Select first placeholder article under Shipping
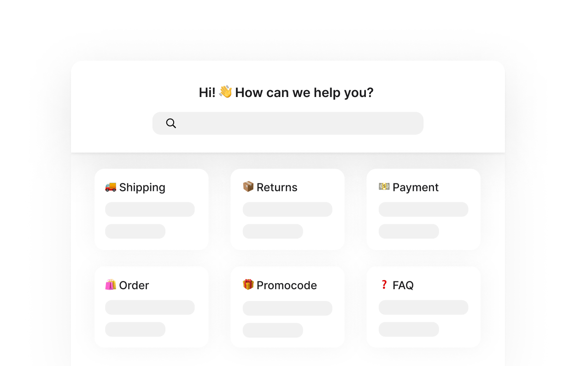The height and width of the screenshot is (366, 575). click(x=150, y=209)
